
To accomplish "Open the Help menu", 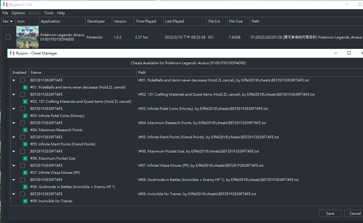I will point(61,13).
